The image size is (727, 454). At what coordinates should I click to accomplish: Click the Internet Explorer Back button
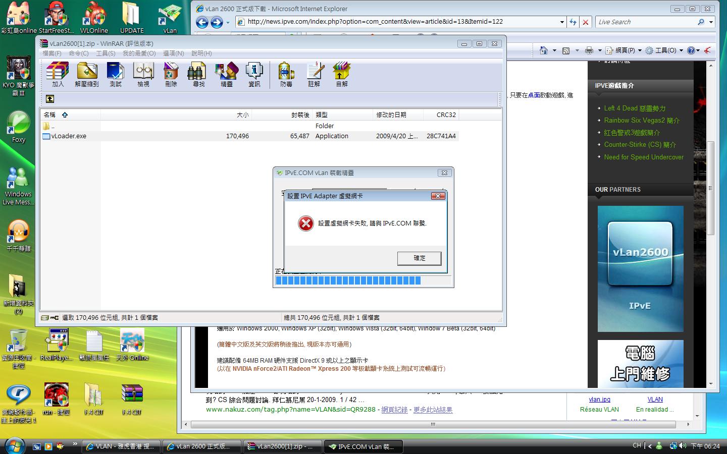pos(202,22)
